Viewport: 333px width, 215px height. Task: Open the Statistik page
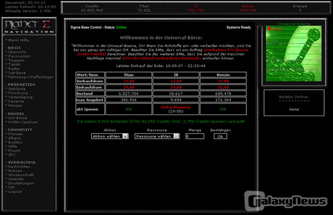(16, 179)
